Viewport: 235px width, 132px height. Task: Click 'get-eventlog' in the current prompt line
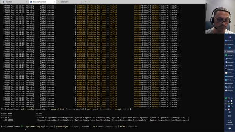click(33, 126)
